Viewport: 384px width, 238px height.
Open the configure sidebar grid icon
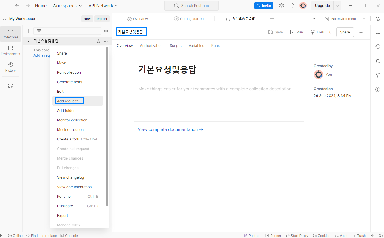[10, 86]
